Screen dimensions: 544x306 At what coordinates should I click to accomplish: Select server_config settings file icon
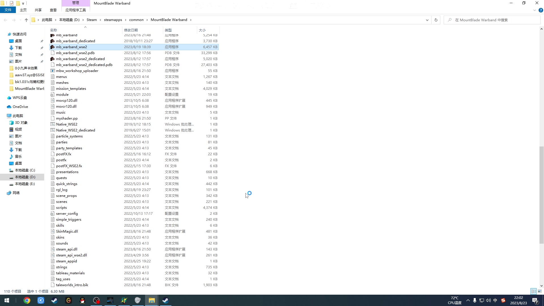[52, 214]
